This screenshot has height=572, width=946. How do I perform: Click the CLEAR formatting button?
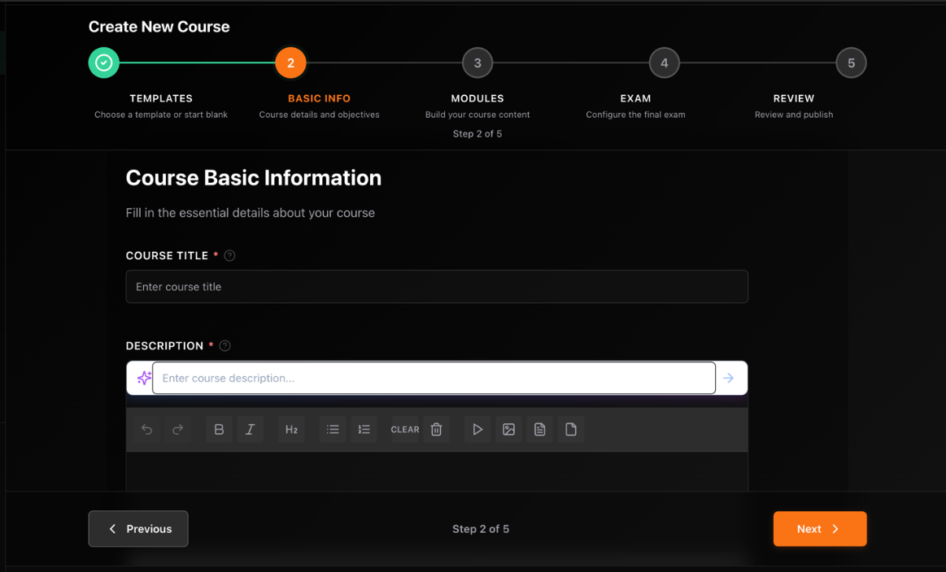(x=404, y=429)
